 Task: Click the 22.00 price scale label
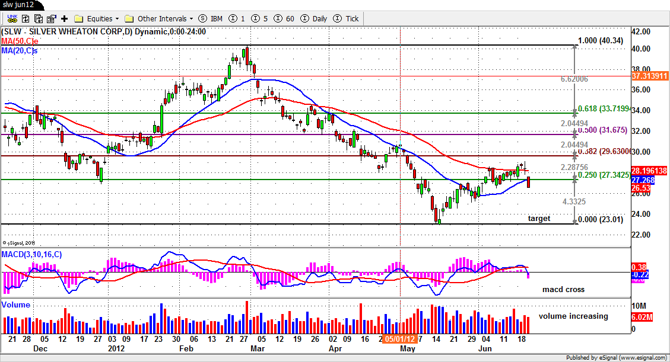641,235
